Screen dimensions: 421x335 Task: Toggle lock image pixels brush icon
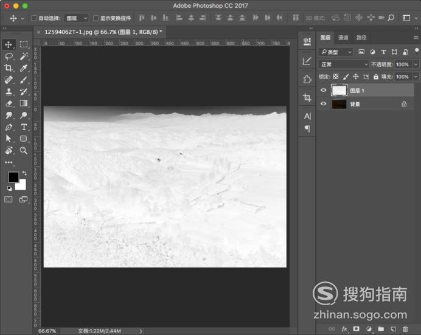[x=346, y=77]
